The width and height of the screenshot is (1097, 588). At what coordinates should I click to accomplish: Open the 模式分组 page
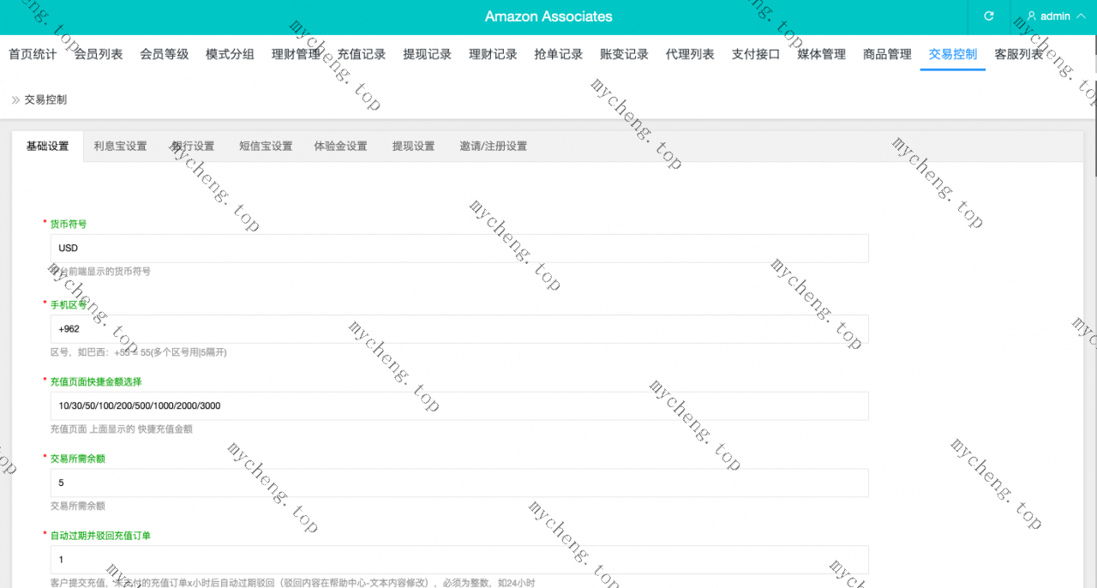pyautogui.click(x=230, y=54)
